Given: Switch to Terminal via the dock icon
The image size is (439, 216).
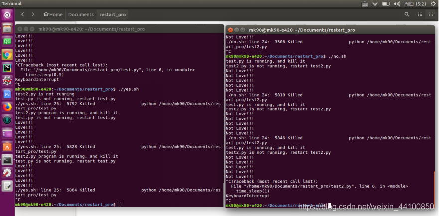Looking at the screenshot, I should pyautogui.click(x=7, y=160).
